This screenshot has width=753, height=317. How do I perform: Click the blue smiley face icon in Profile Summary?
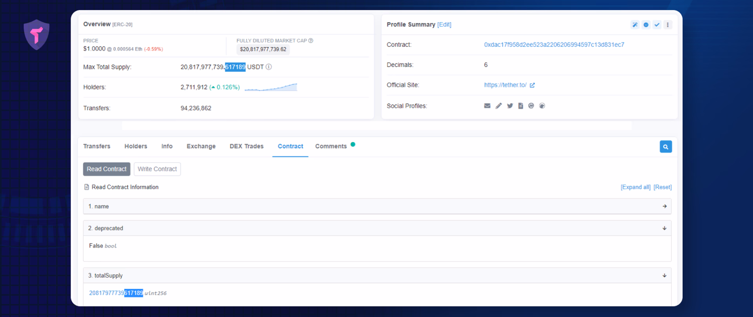click(646, 25)
